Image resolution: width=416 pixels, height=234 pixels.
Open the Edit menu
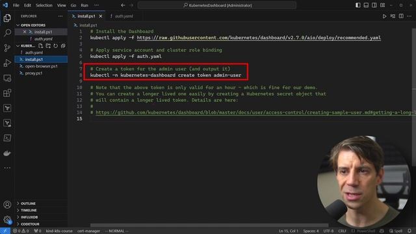(x=27, y=5)
